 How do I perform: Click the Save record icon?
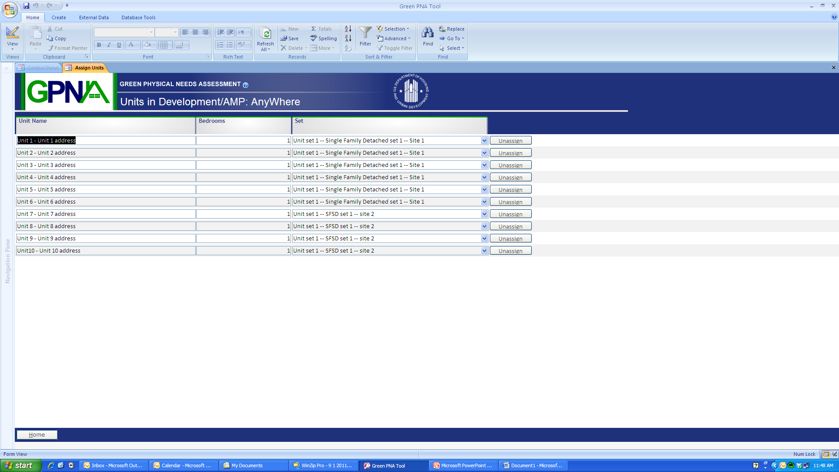(284, 38)
